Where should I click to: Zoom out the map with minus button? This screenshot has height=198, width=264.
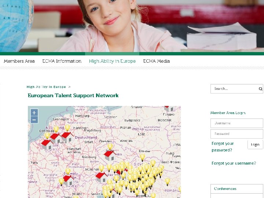click(x=34, y=120)
